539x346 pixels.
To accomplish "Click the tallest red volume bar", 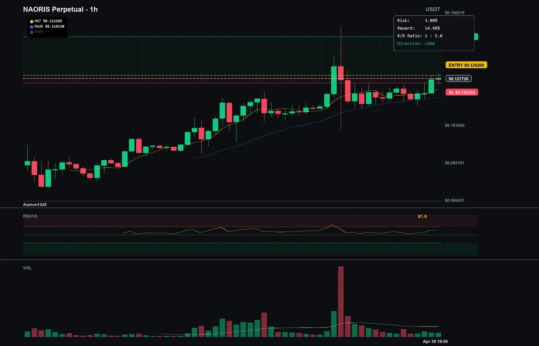I will 341,302.
